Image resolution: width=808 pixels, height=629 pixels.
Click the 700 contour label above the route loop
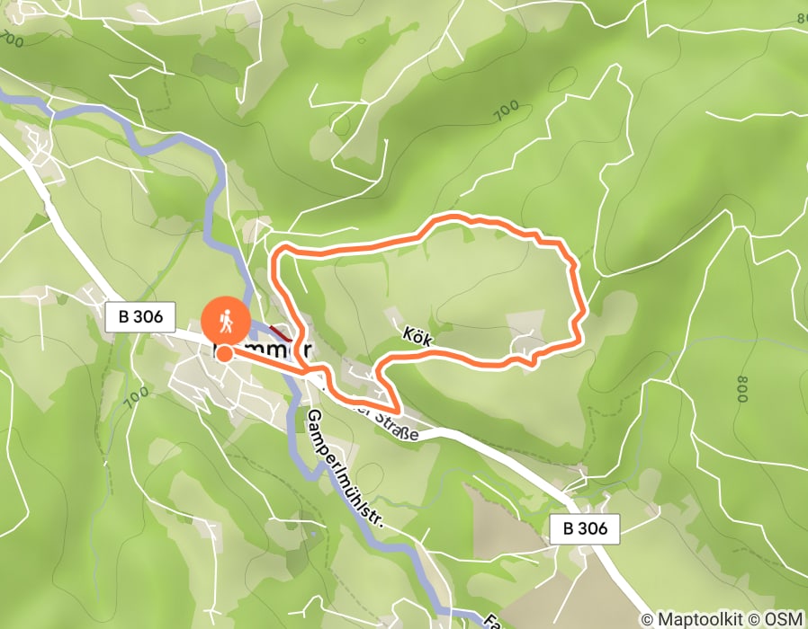507,111
